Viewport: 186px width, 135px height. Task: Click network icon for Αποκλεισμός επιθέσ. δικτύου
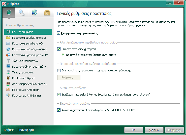pyautogui.click(x=8, y=84)
